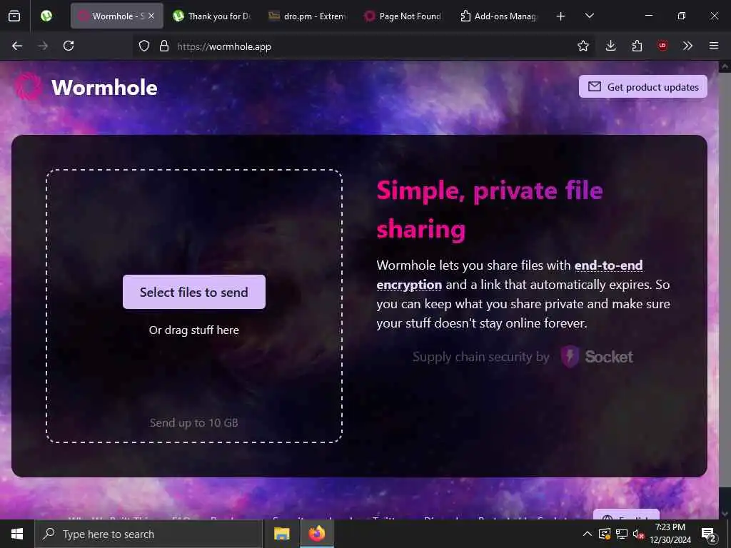
Task: Open the notification center icon
Action: [708, 534]
